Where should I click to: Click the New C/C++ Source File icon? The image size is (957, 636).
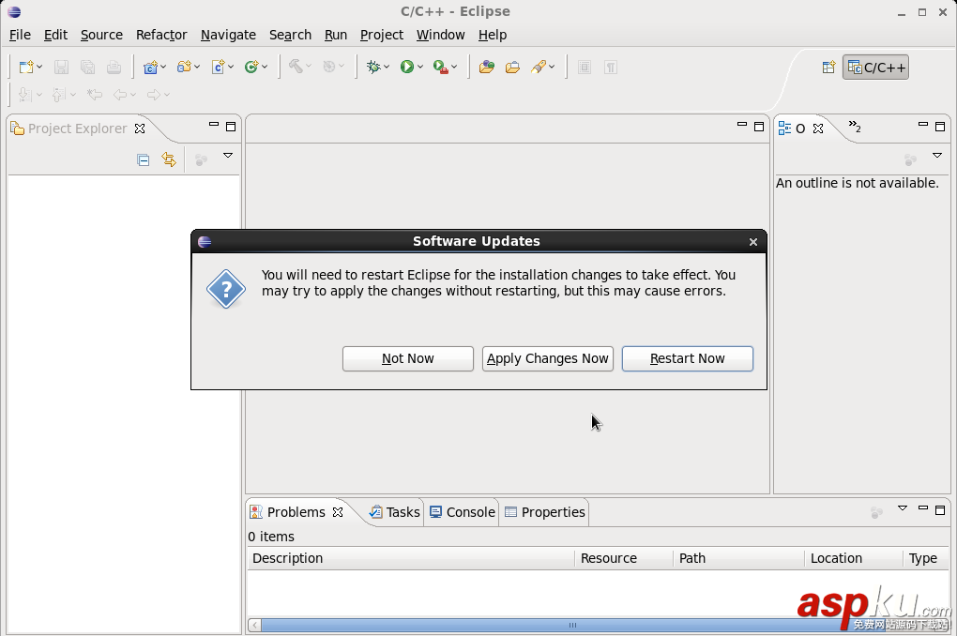(x=218, y=68)
